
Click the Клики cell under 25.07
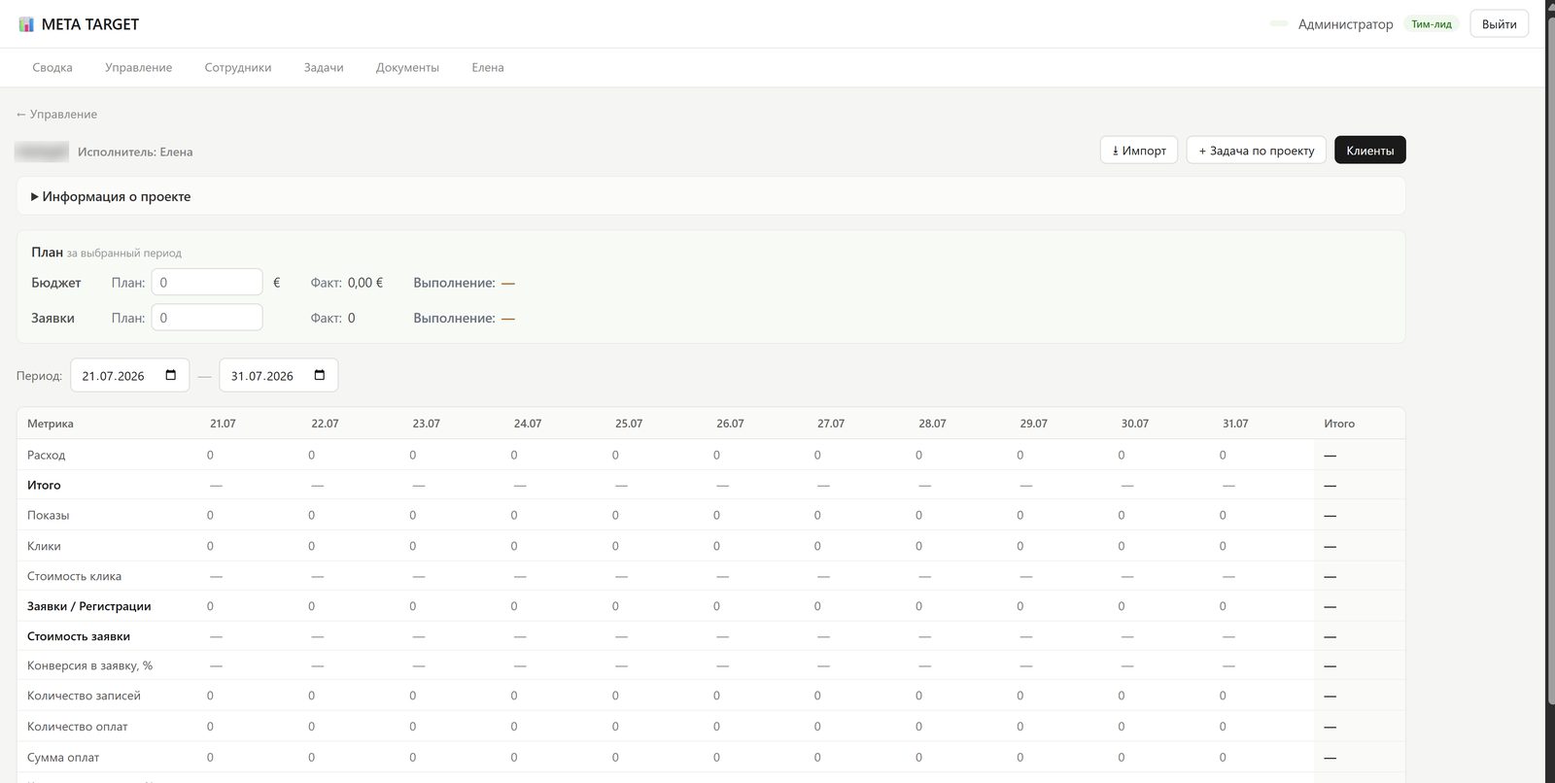615,546
